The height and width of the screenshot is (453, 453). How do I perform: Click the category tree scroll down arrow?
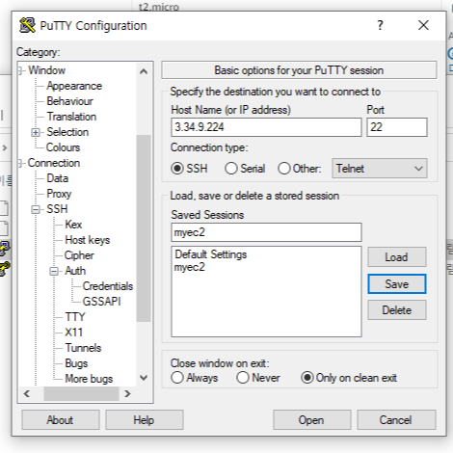click(144, 378)
